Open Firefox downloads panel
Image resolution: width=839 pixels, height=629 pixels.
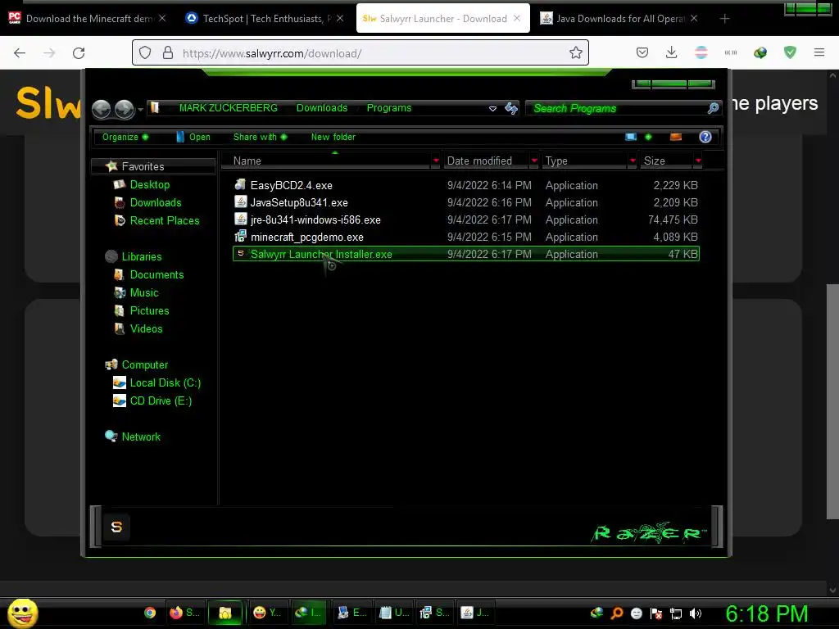click(672, 52)
